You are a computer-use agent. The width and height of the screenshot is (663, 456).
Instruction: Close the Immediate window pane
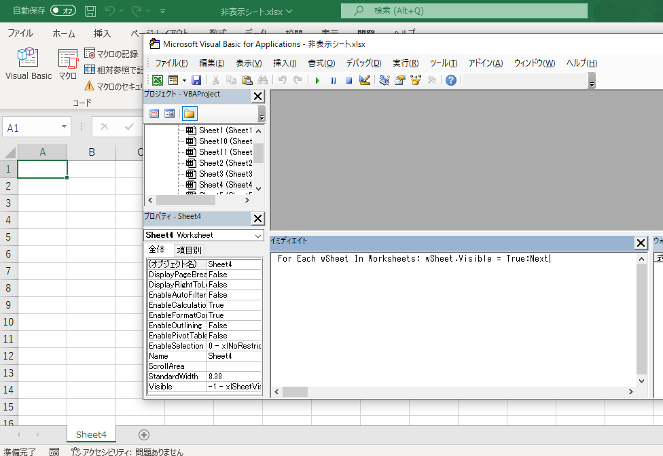[641, 243]
